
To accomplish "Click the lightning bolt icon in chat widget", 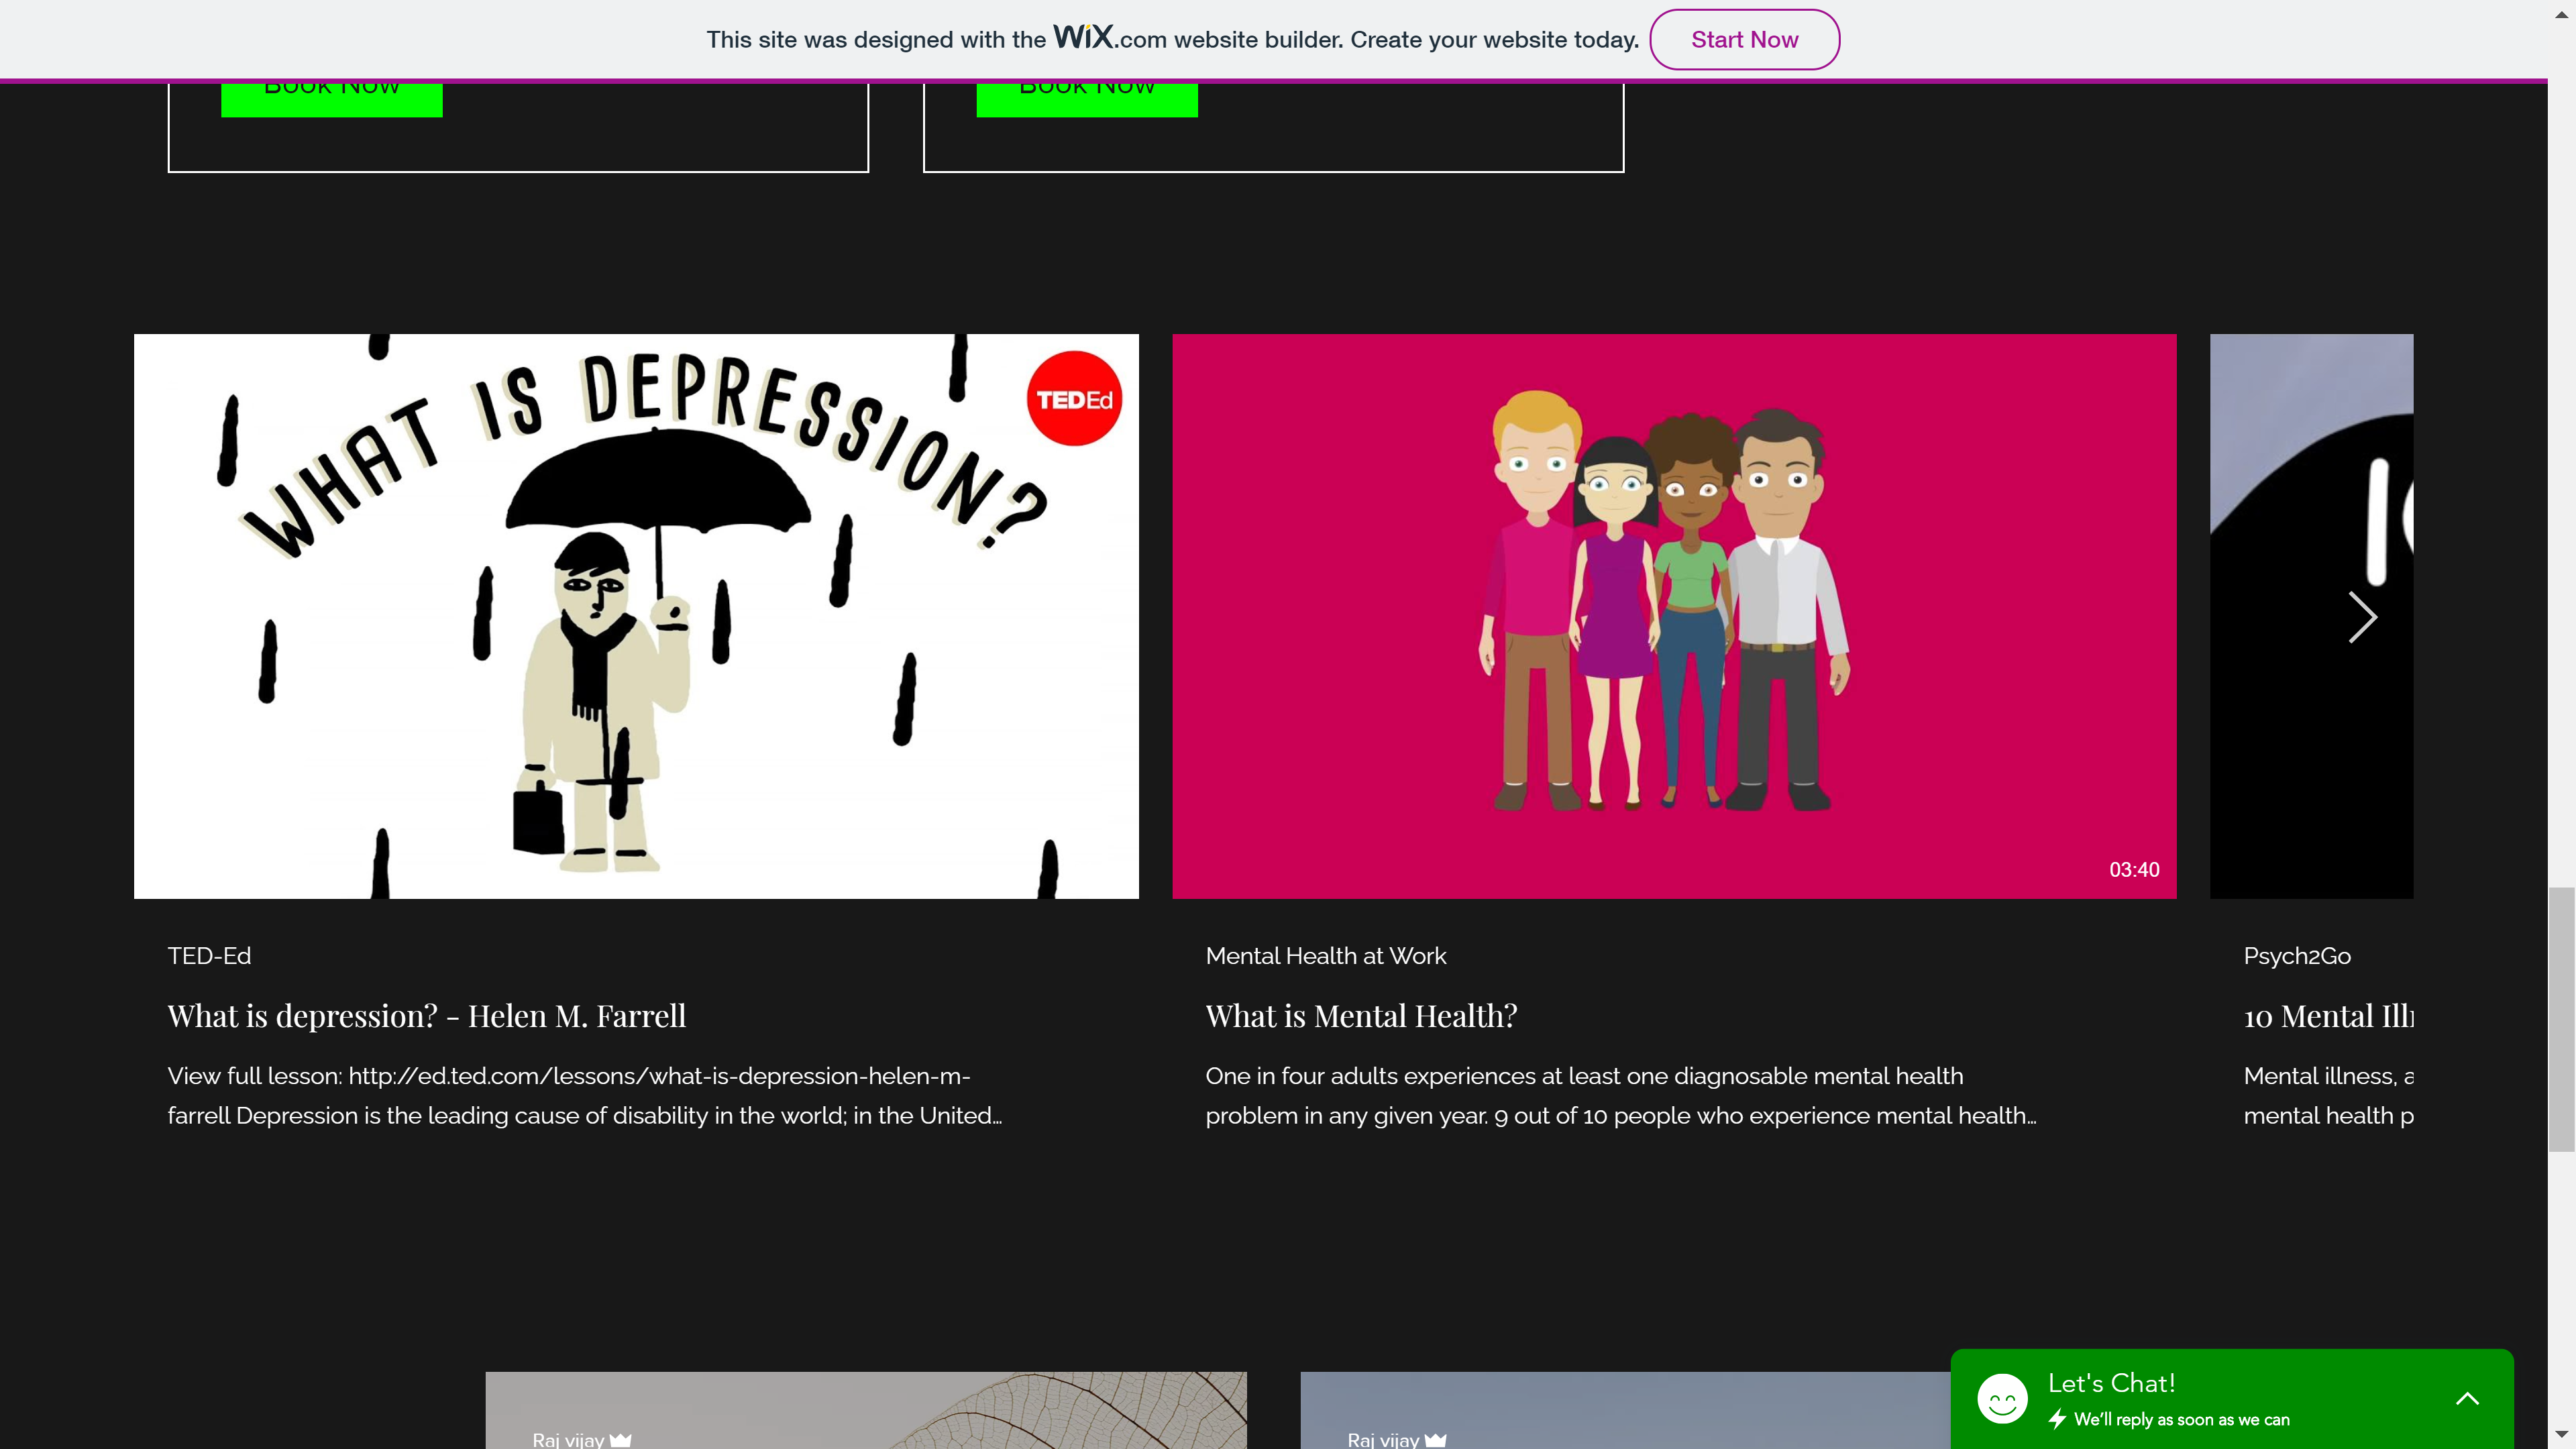I will (2057, 1418).
